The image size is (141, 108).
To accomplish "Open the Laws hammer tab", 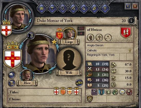I will click(x=52, y=8).
